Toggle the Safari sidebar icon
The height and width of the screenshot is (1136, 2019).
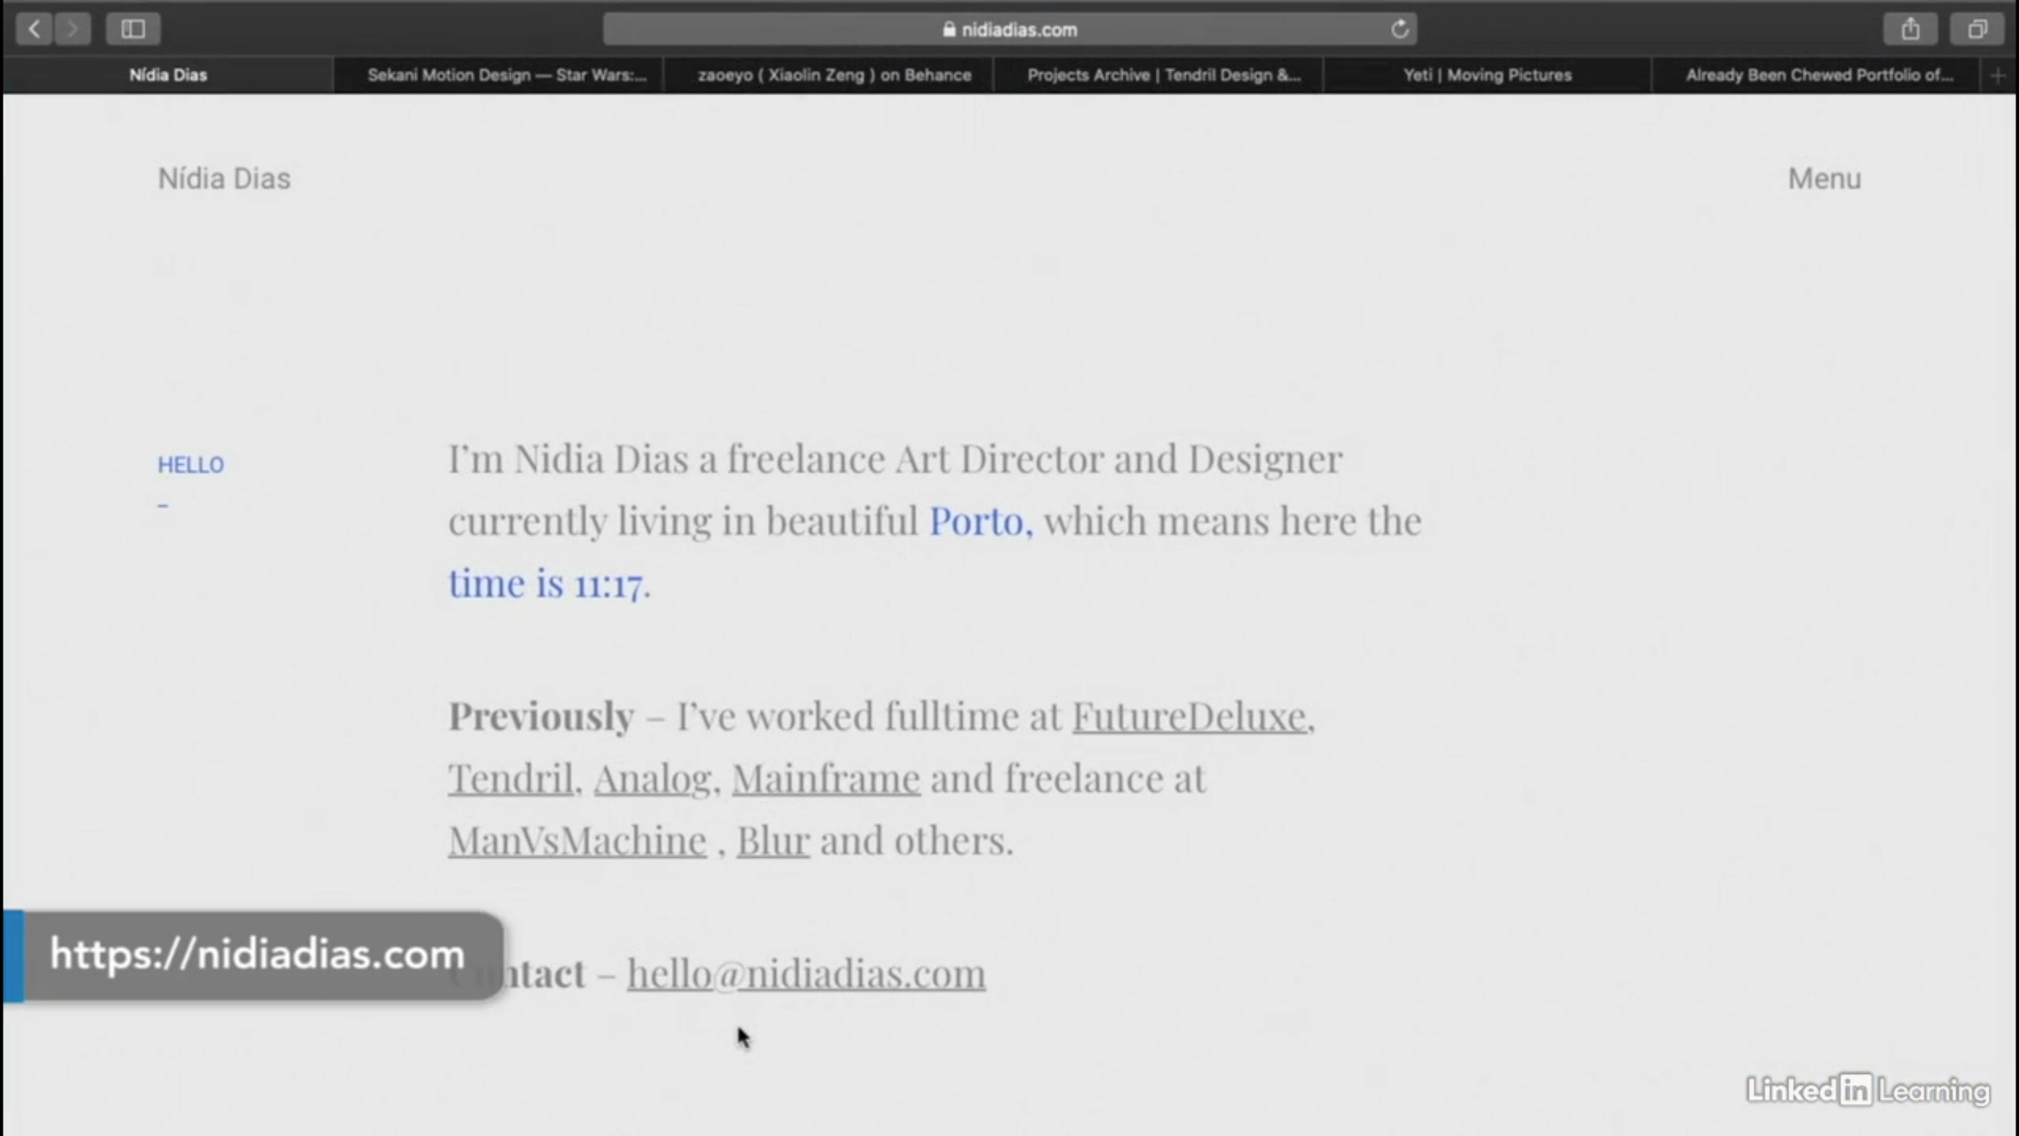pyautogui.click(x=132, y=30)
